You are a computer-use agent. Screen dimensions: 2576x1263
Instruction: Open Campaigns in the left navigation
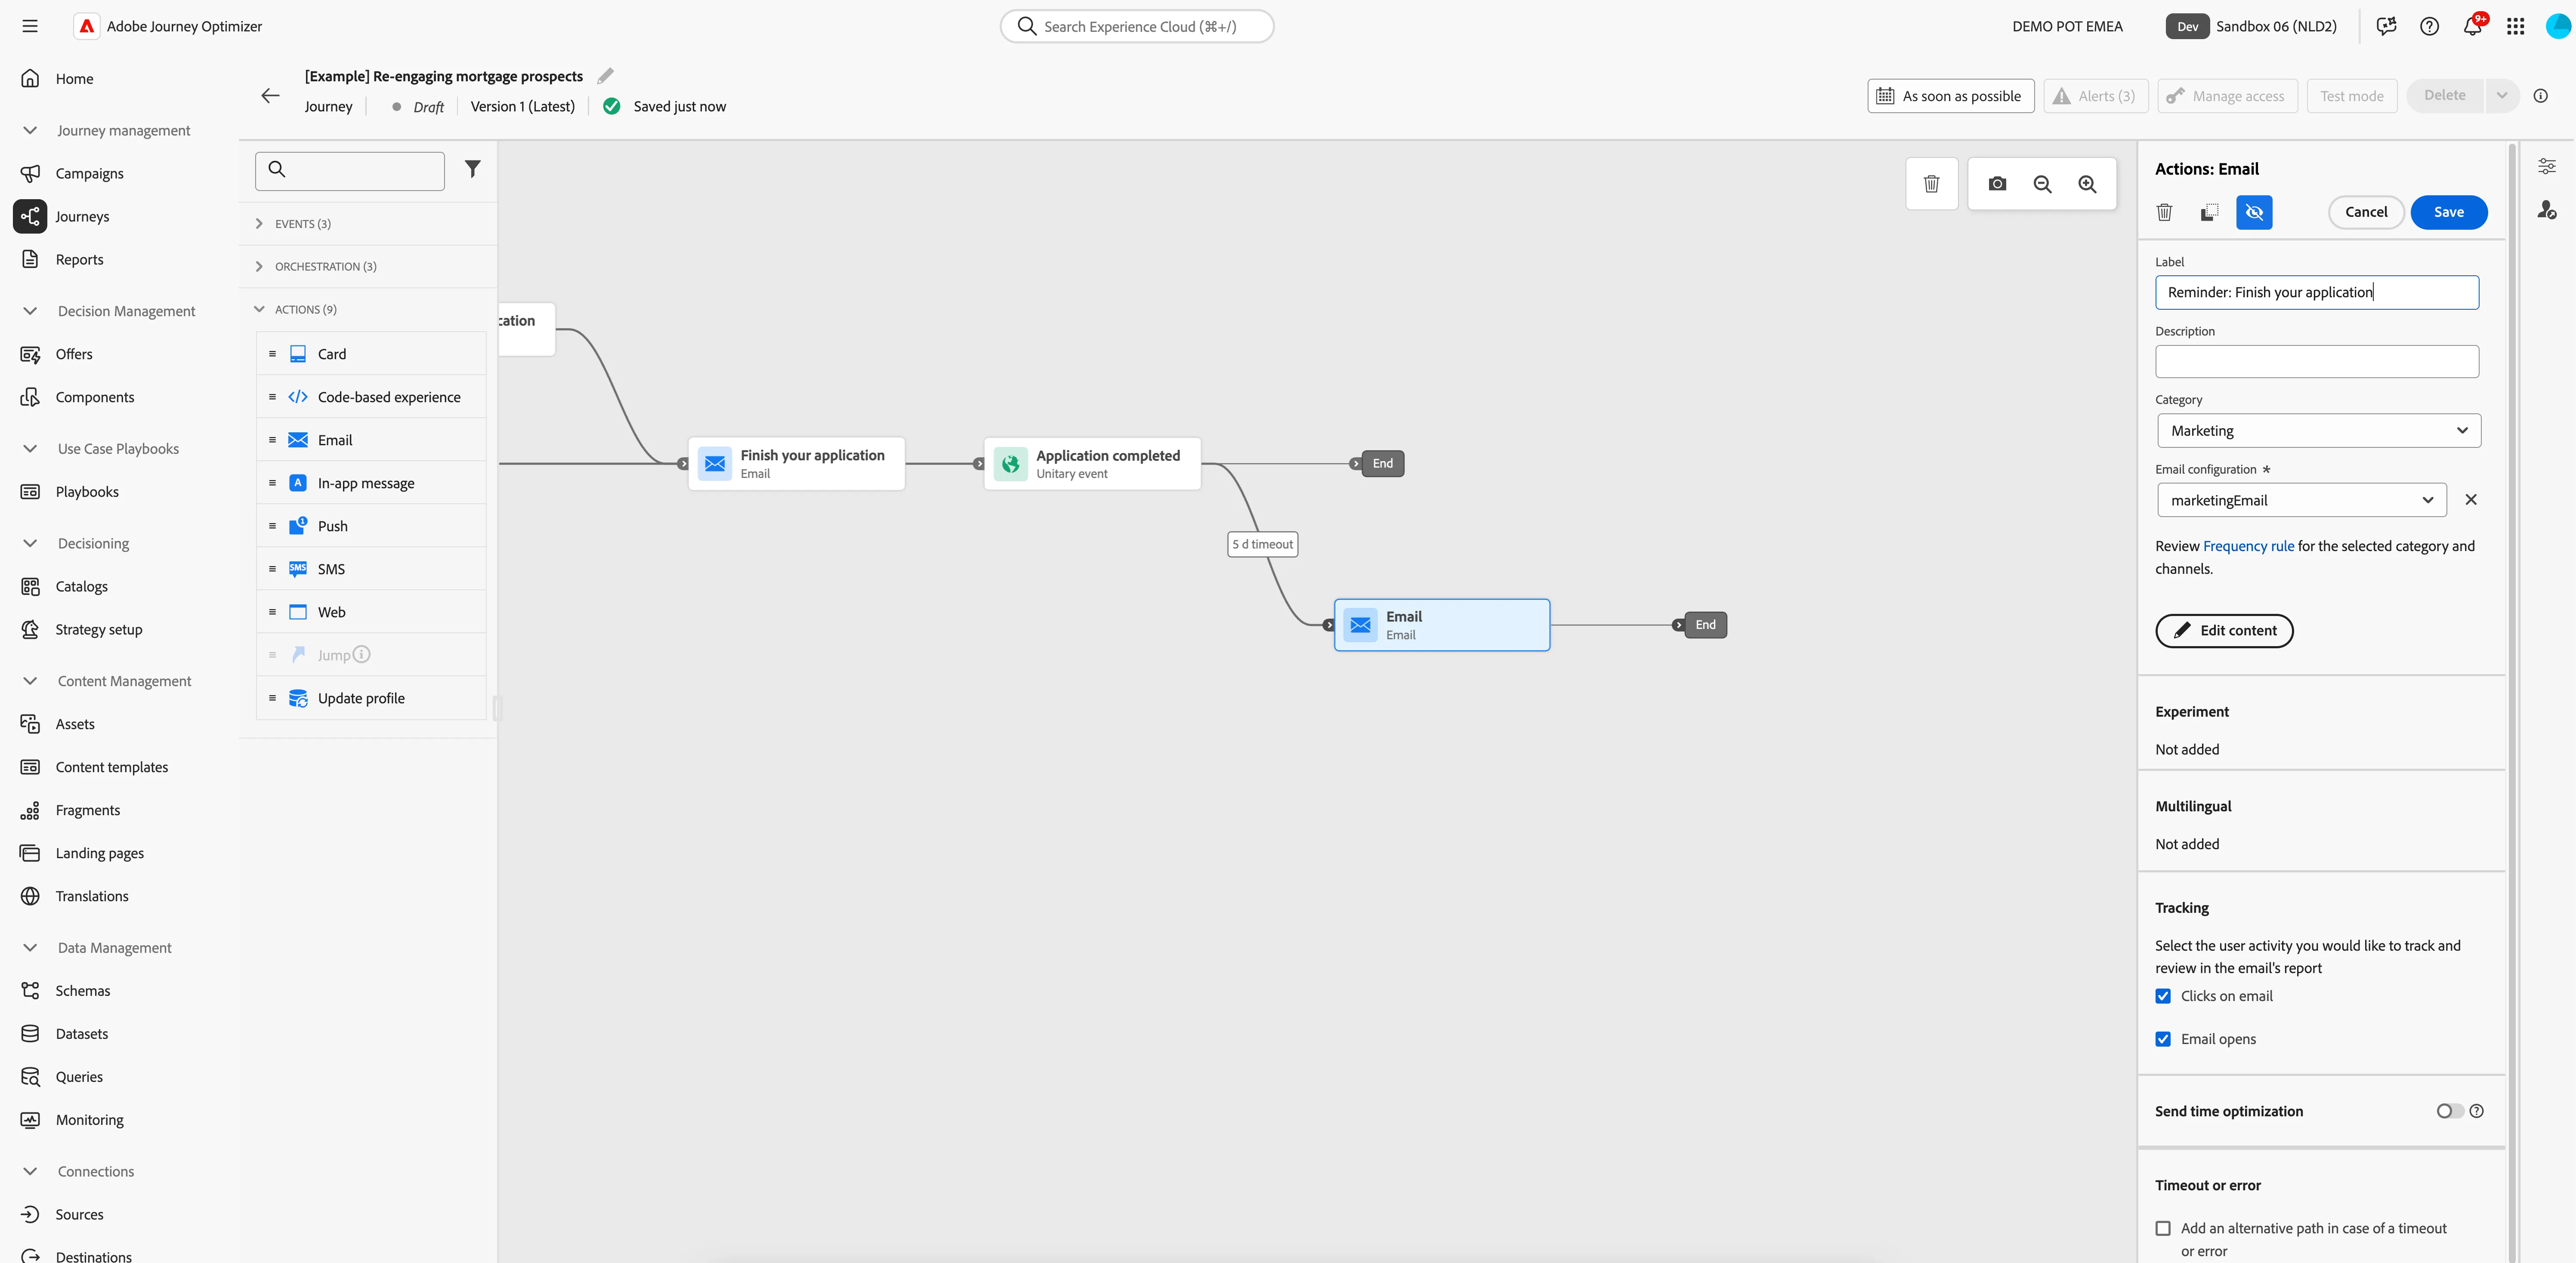tap(89, 173)
